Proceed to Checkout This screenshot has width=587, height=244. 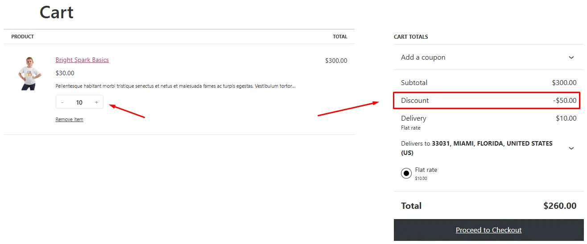(x=488, y=230)
